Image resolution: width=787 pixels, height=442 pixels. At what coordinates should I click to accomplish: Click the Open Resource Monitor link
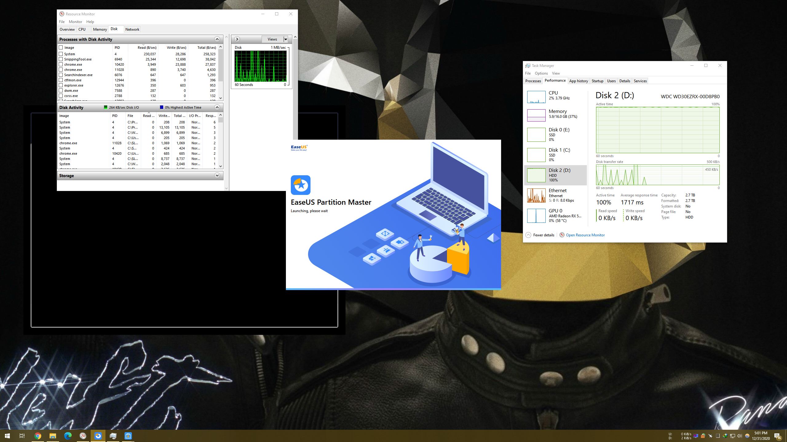[585, 235]
